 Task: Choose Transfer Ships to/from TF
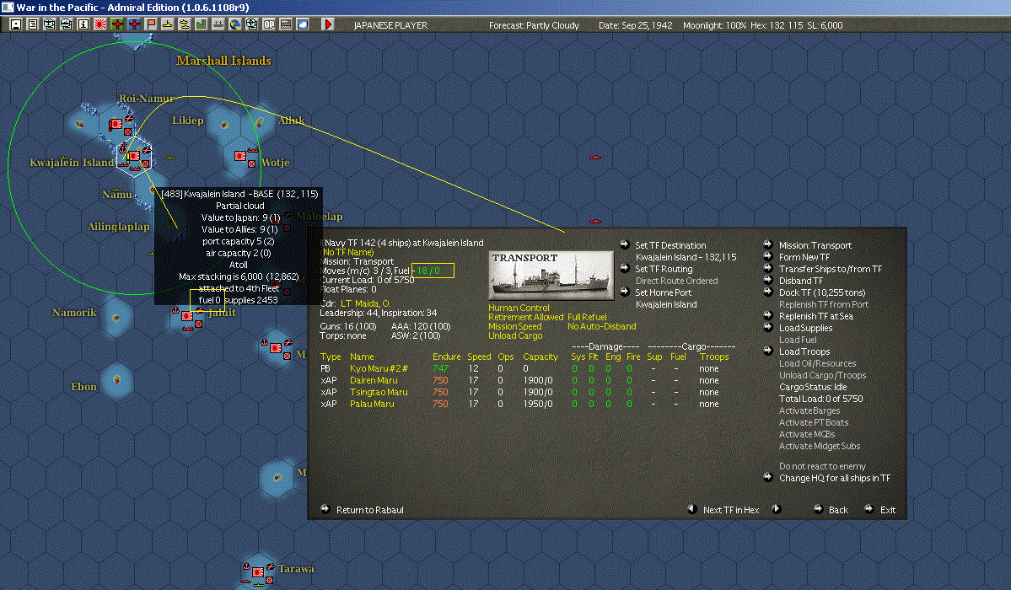click(x=831, y=269)
